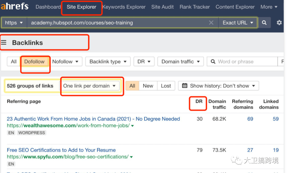Viewport: 288px width, 173px height.
Task: Go to Dashboard
Action: 48,7
